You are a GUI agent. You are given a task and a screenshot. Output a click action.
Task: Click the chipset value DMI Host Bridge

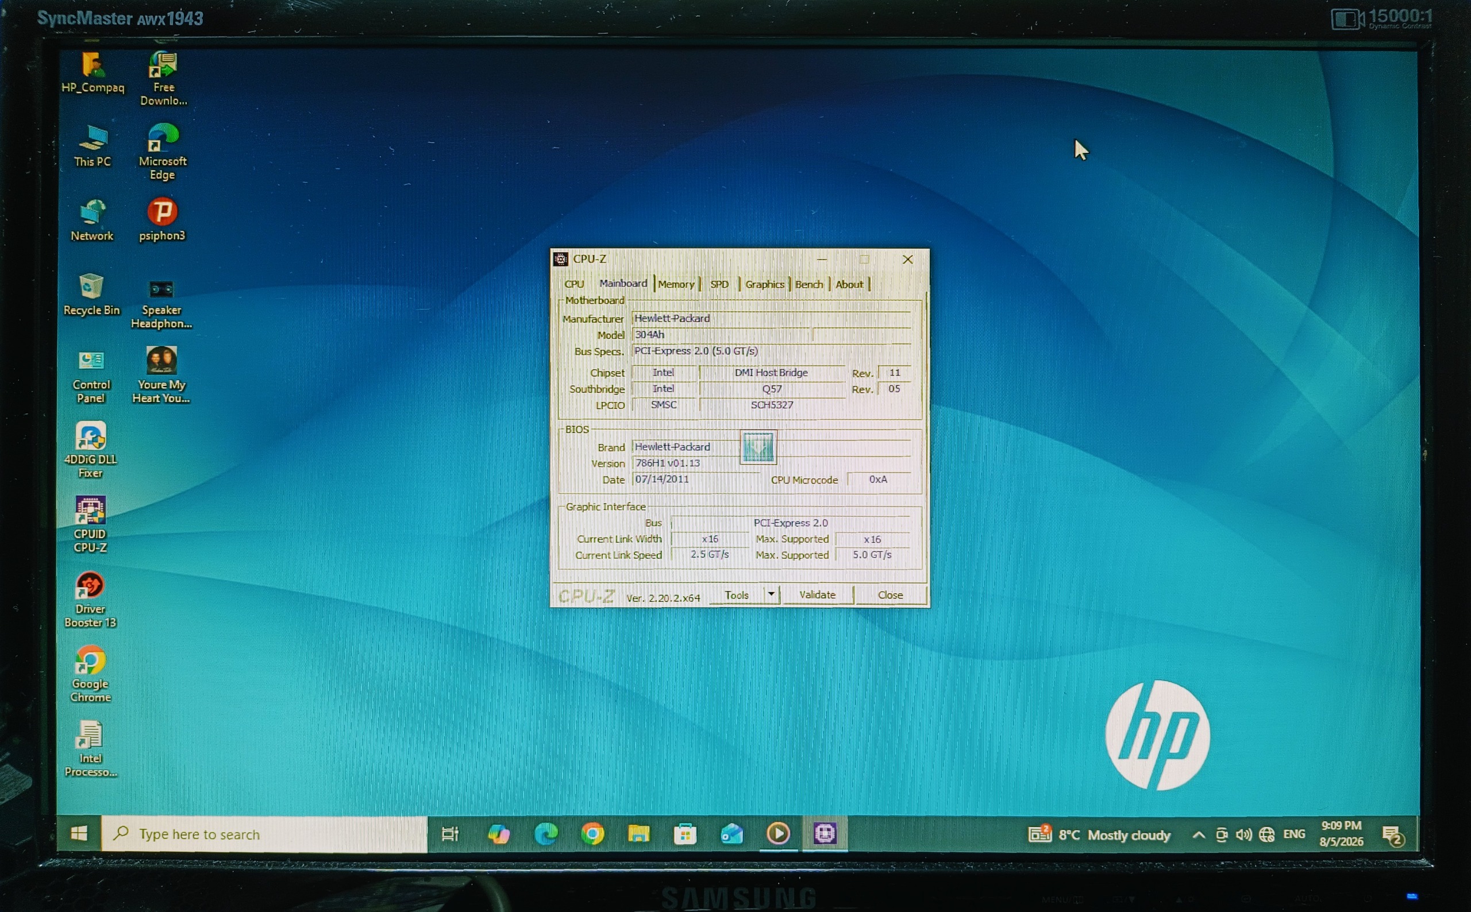pyautogui.click(x=771, y=372)
